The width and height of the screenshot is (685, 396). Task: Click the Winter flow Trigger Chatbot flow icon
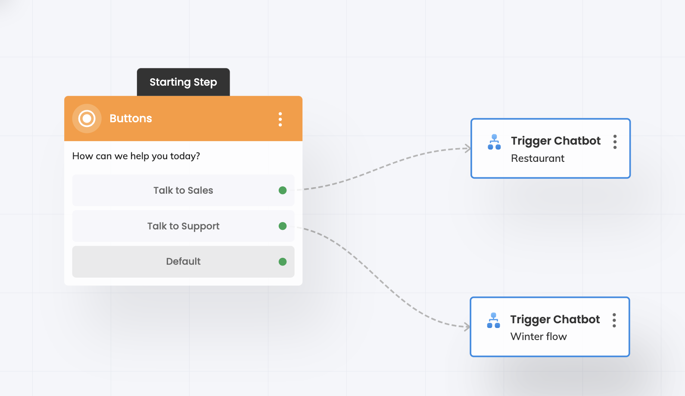click(493, 320)
